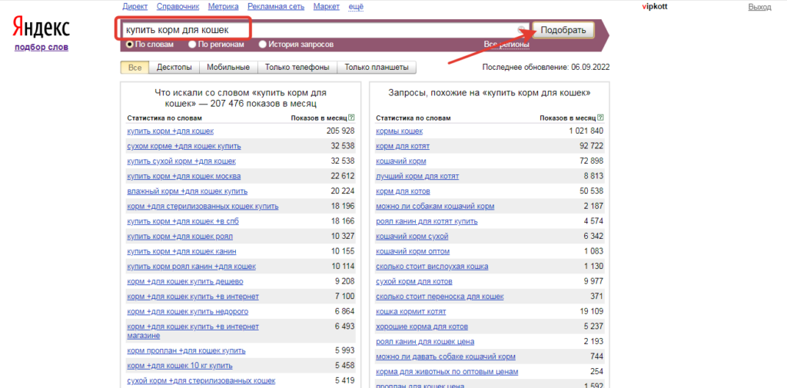787x388 pixels.
Task: Select the 'По регионам' radio button
Action: (x=192, y=45)
